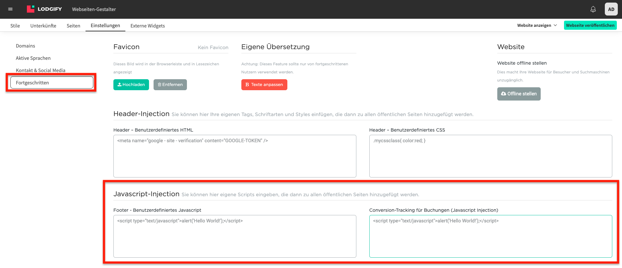Select the Externe Widgets tab
The image size is (622, 268).
click(147, 26)
